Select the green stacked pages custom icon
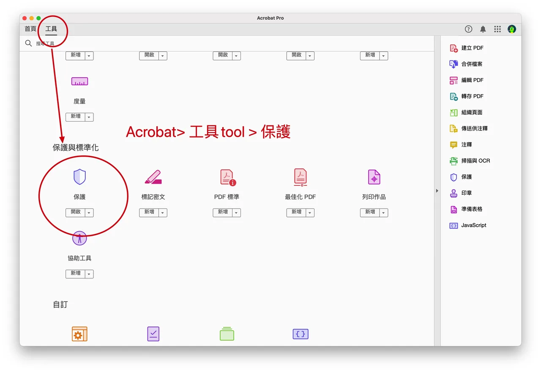541x372 pixels. coord(227,334)
